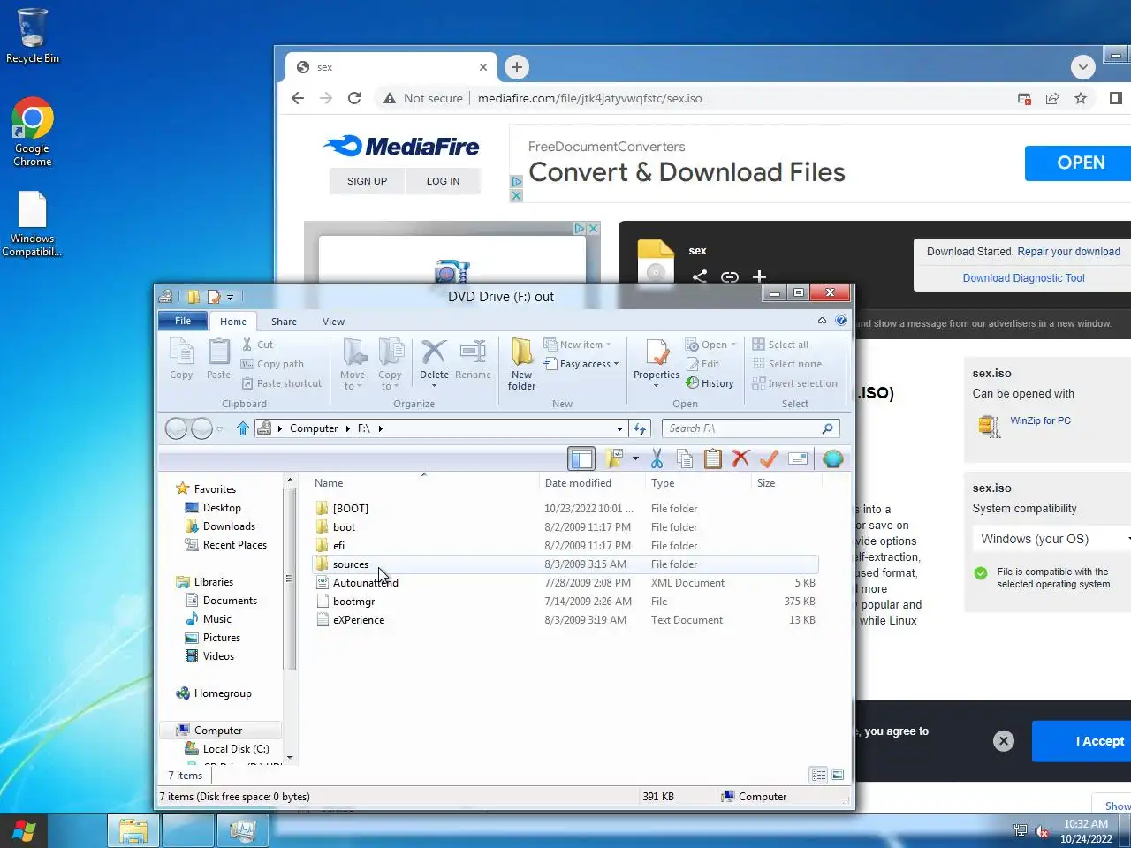
Task: Click the rename box icon in the lower toolbar
Action: 798,458
